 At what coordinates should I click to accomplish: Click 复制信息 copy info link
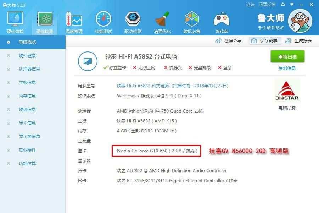click(x=287, y=68)
